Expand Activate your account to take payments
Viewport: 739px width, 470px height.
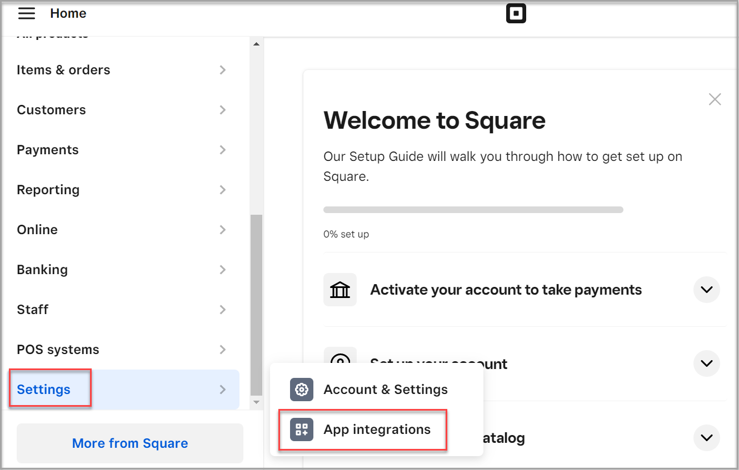click(707, 290)
